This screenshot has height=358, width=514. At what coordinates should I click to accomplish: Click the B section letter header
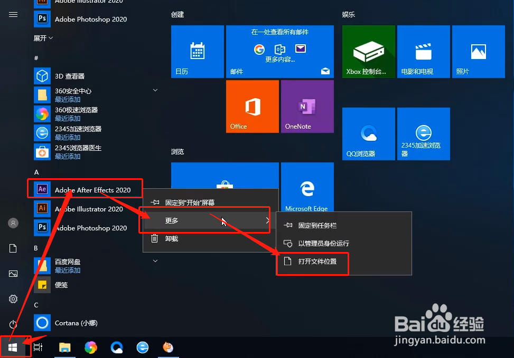(36, 248)
